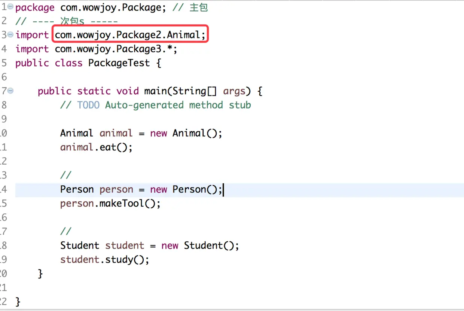Viewport: 464px width, 311px height.
Task: Click the red-boxed com.wowjoy.Package2.Animal import
Action: (x=130, y=35)
